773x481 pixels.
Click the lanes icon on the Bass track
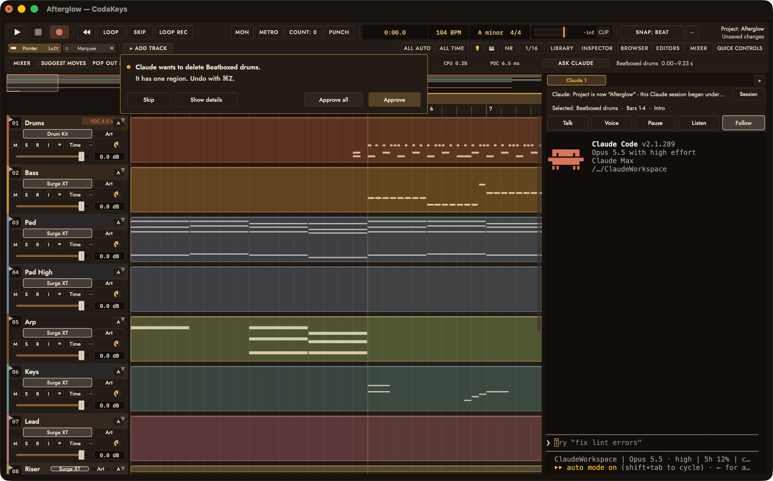[60, 195]
